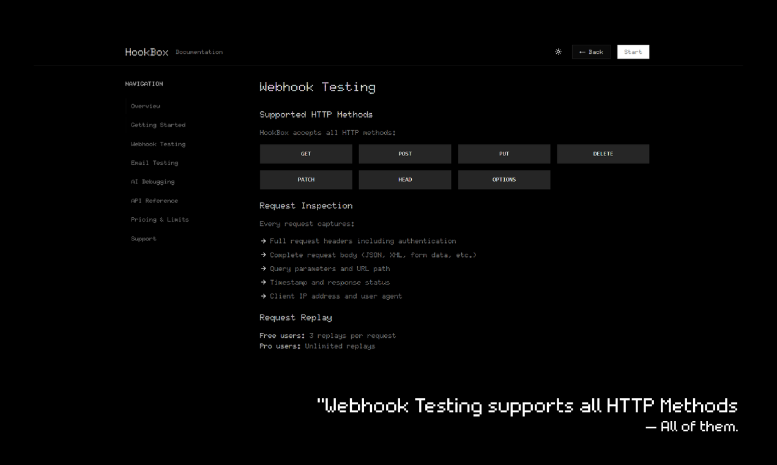The image size is (777, 465).
Task: Choose the DELETE method tile
Action: coord(603,154)
